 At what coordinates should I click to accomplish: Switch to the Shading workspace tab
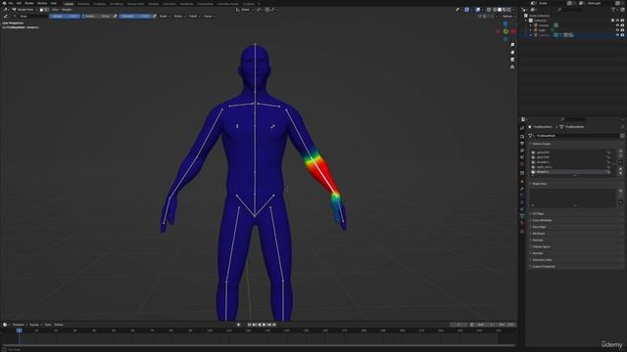[x=153, y=4]
